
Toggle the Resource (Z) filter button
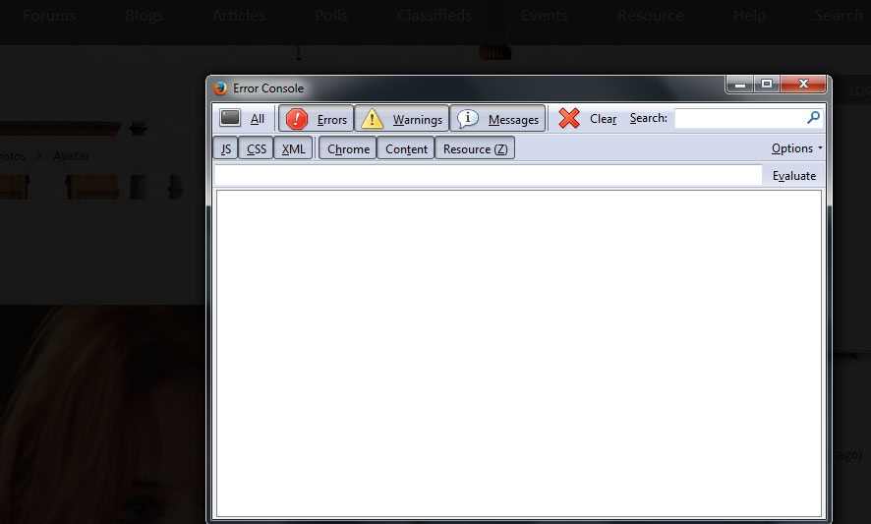tap(475, 148)
